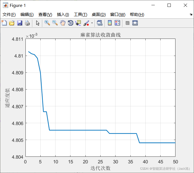Viewport: 194px width, 173px height.
Task: Click the New Figure icon
Action: pyautogui.click(x=4, y=23)
